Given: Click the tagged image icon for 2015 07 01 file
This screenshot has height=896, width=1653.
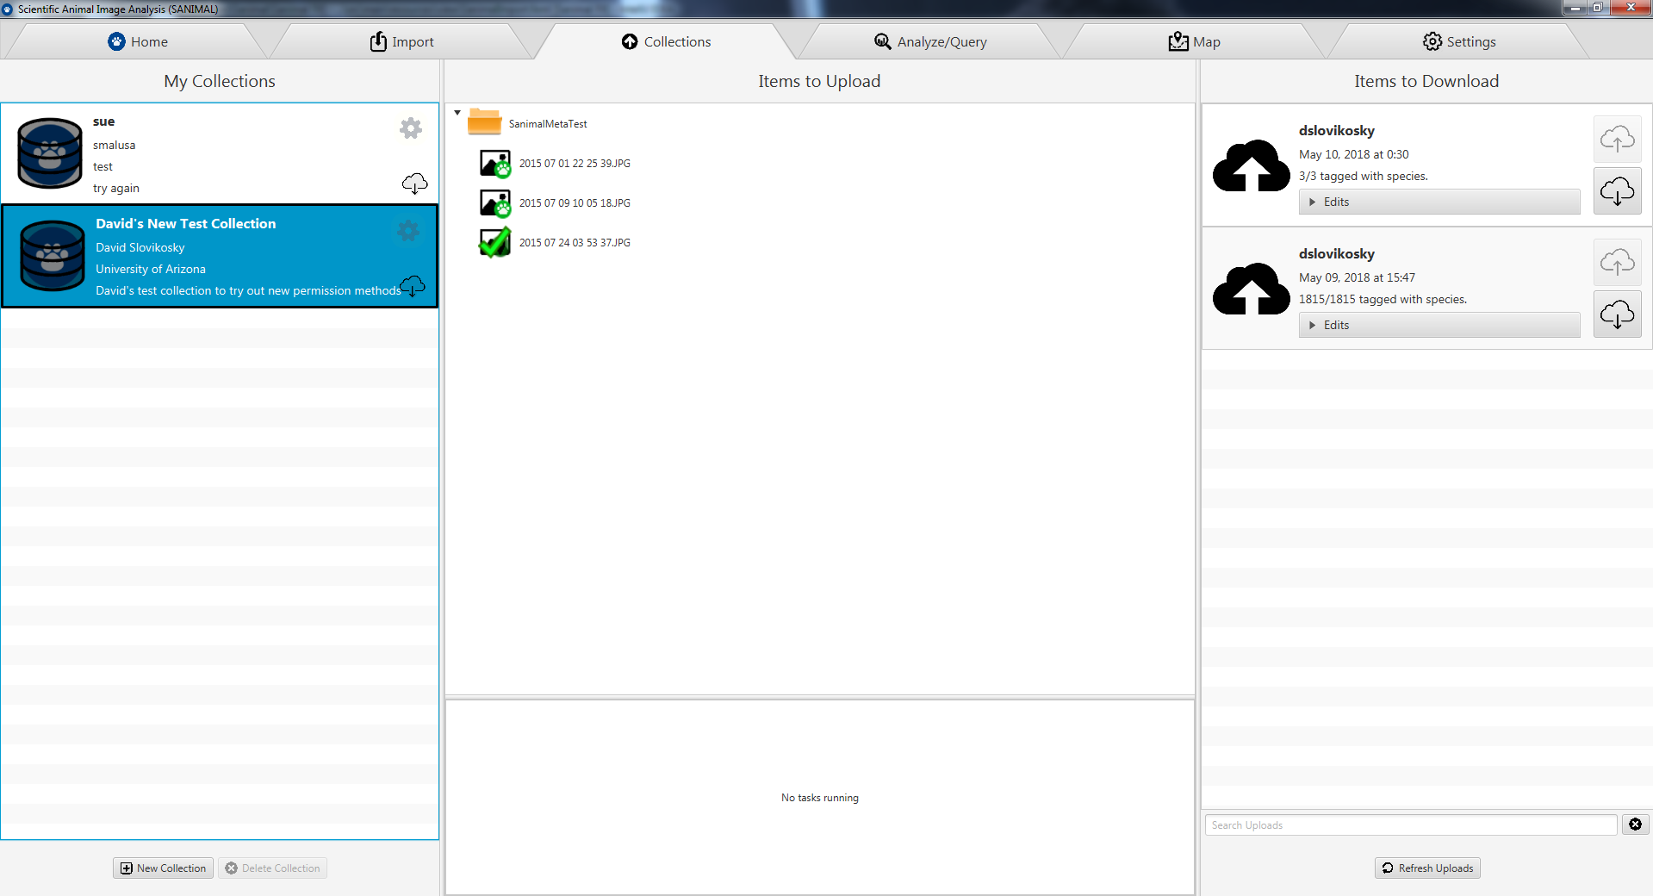Looking at the screenshot, I should (495, 164).
